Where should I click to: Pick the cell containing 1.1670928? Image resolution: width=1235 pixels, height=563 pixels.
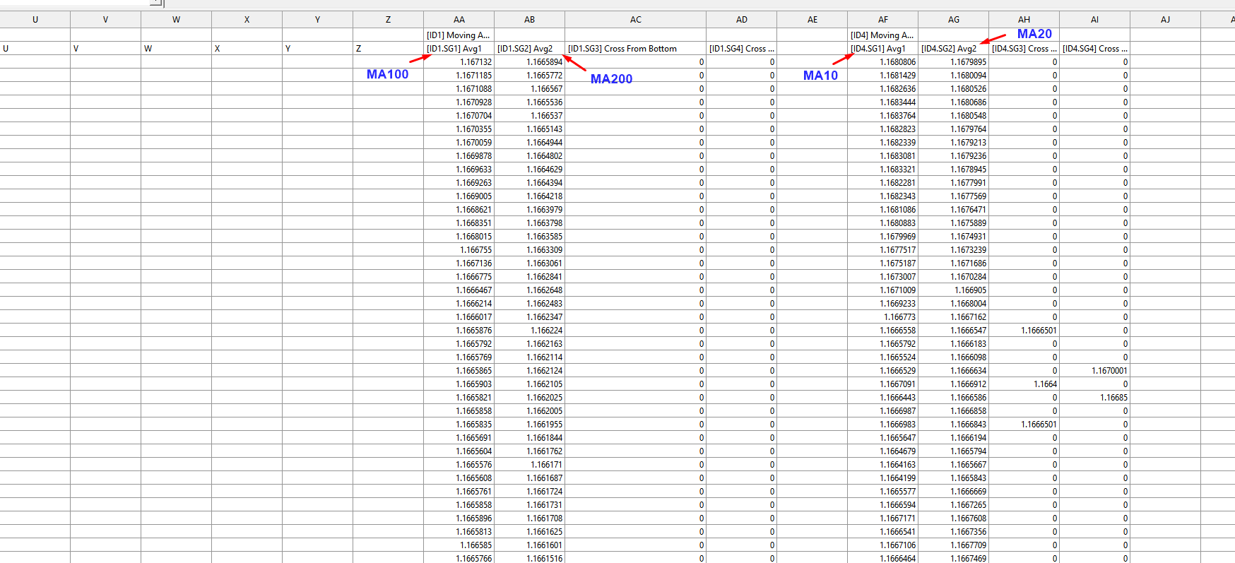(459, 102)
